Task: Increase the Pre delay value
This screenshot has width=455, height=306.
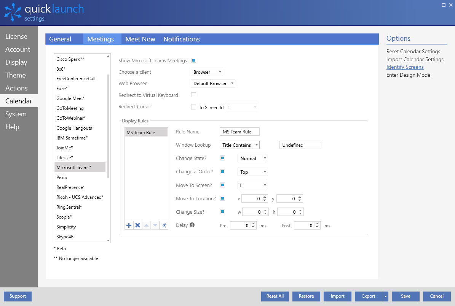Action: [253, 224]
